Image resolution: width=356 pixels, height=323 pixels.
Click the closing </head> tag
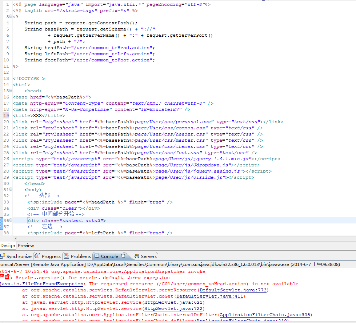(x=35, y=183)
